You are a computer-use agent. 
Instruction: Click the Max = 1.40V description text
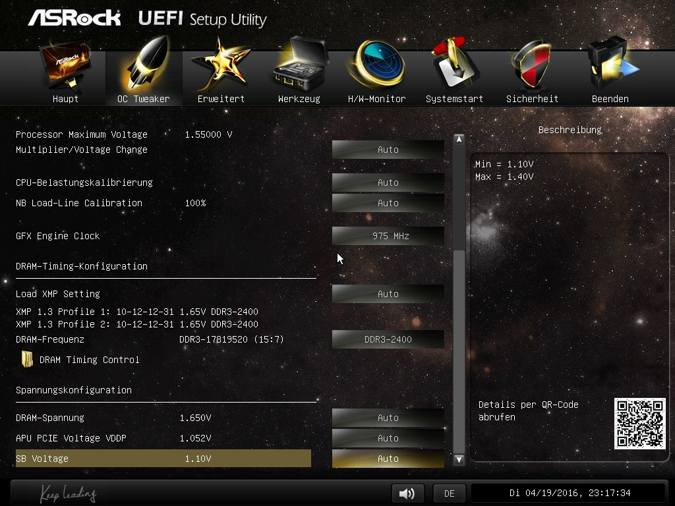click(x=504, y=177)
